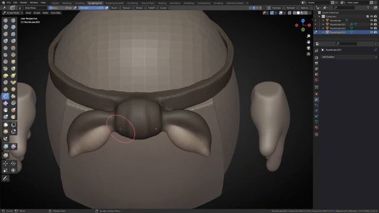
Task: Select the Cloth brush tool
Action: click(x=5, y=103)
